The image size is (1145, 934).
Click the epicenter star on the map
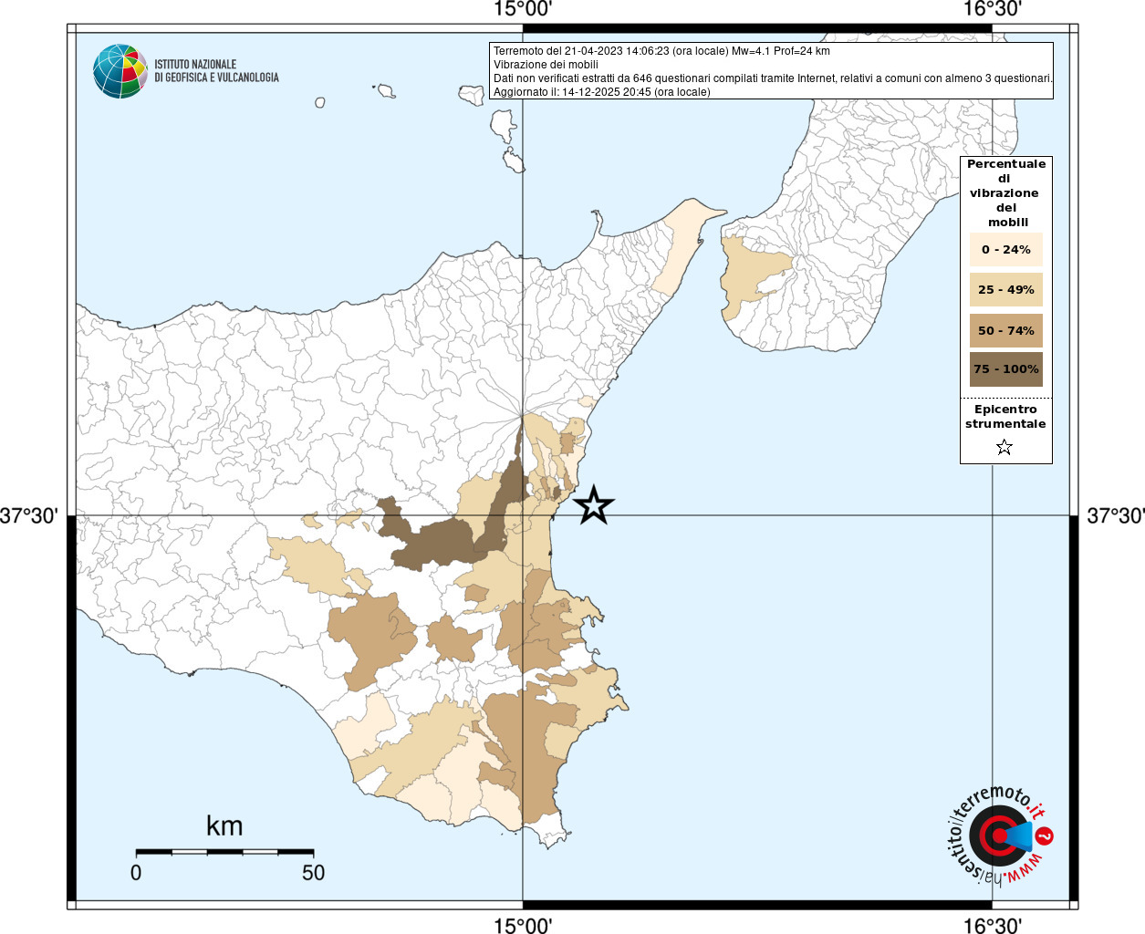(594, 504)
